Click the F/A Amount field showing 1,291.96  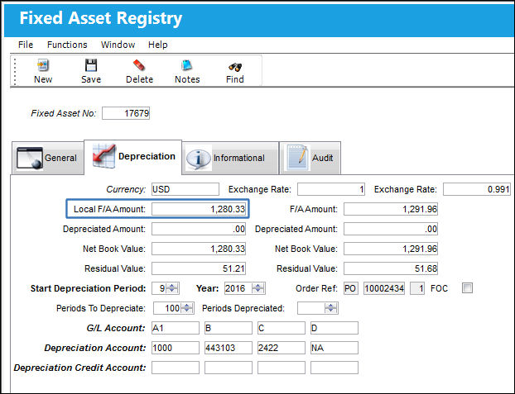(391, 209)
